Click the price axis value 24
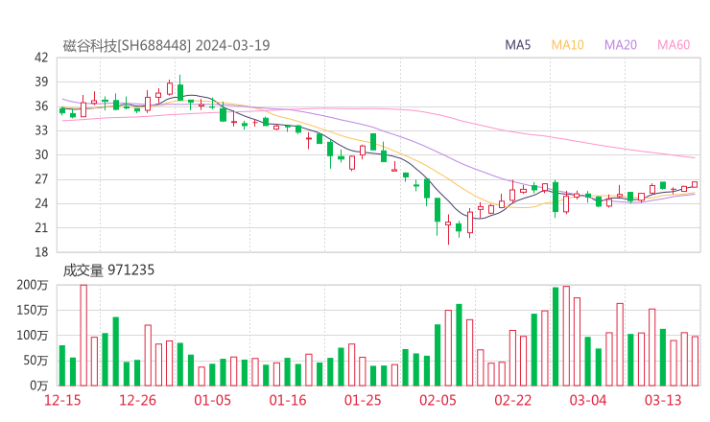This screenshot has width=710, height=422. point(41,203)
